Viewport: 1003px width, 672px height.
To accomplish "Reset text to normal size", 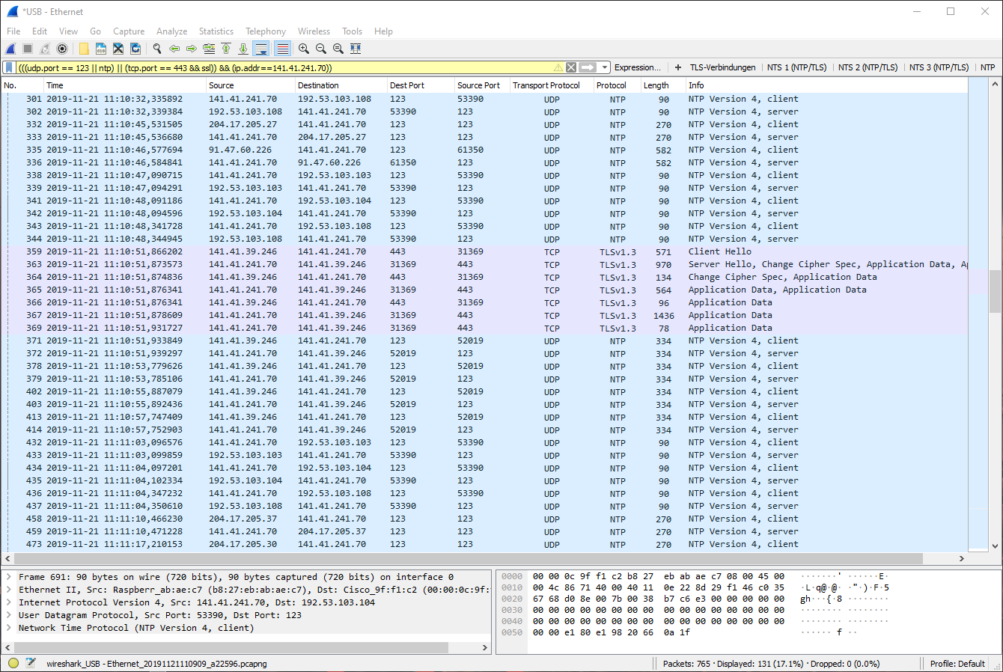I will tap(338, 49).
